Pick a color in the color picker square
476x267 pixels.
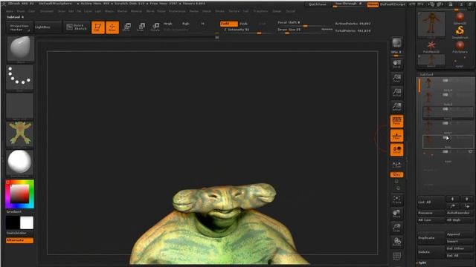point(20,194)
